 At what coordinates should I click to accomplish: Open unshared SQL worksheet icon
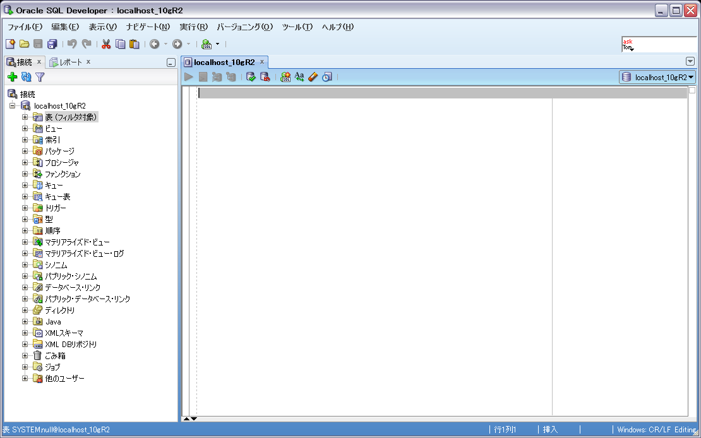click(285, 77)
